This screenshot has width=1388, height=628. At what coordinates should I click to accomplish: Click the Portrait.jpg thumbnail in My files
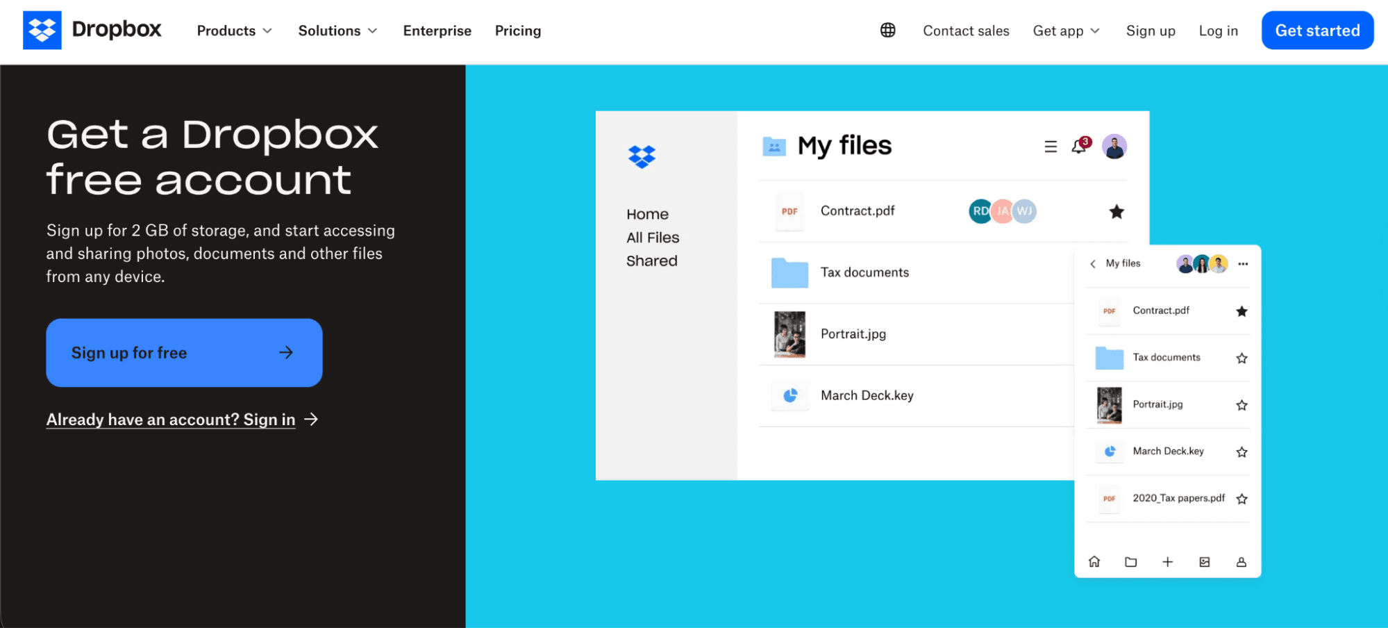click(x=789, y=334)
